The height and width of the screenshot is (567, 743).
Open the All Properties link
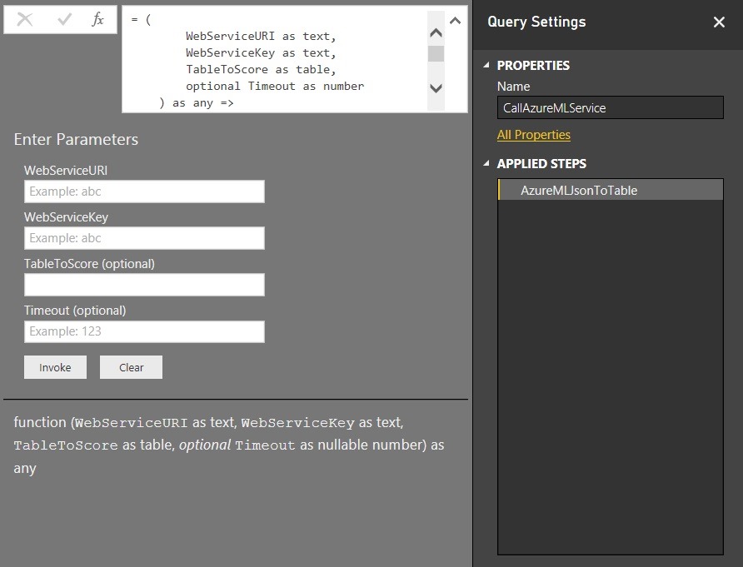point(534,135)
